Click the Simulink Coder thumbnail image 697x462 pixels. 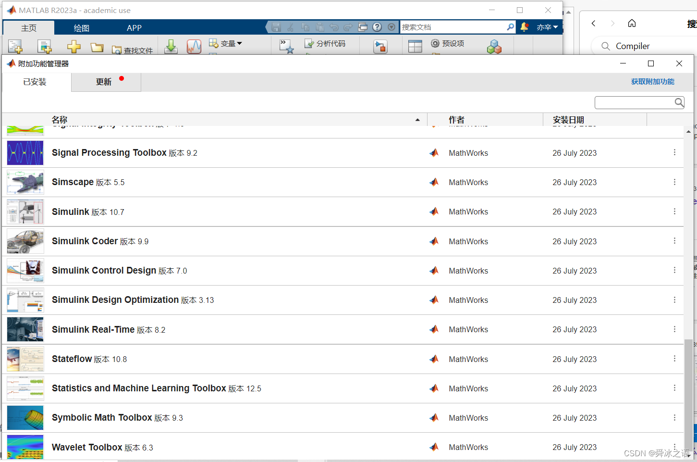tap(25, 241)
